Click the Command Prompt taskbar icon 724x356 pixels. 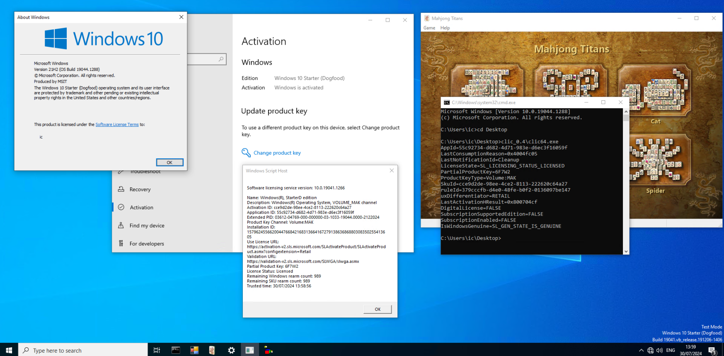click(176, 350)
